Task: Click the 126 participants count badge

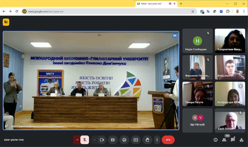Action: pyautogui.click(x=227, y=136)
